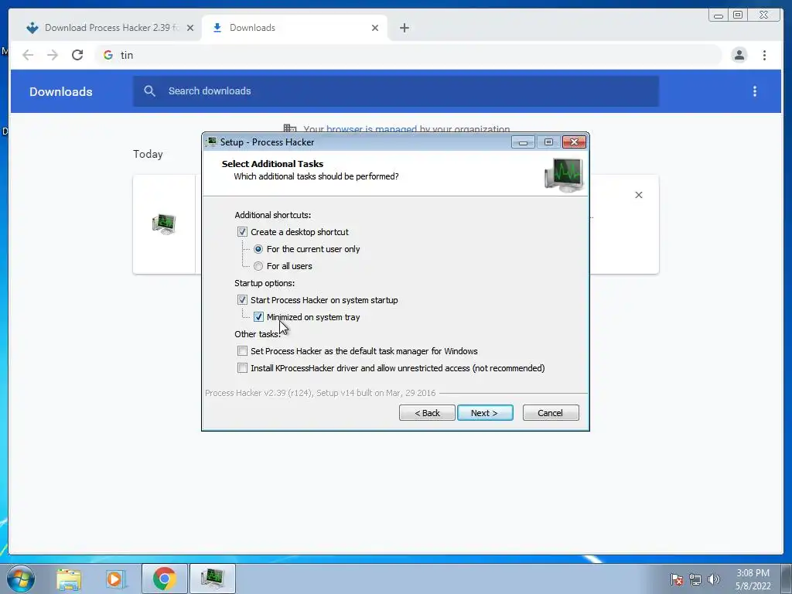The height and width of the screenshot is (594, 792).
Task: Open the 'browser is managed' link
Action: 372,129
